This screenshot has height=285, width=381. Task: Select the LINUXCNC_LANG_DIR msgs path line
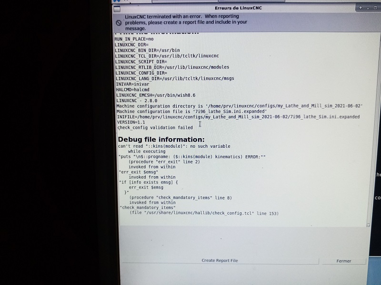pos(175,78)
